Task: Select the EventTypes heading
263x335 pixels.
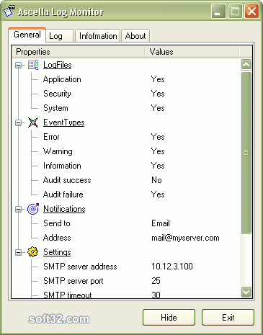Action: (64, 122)
